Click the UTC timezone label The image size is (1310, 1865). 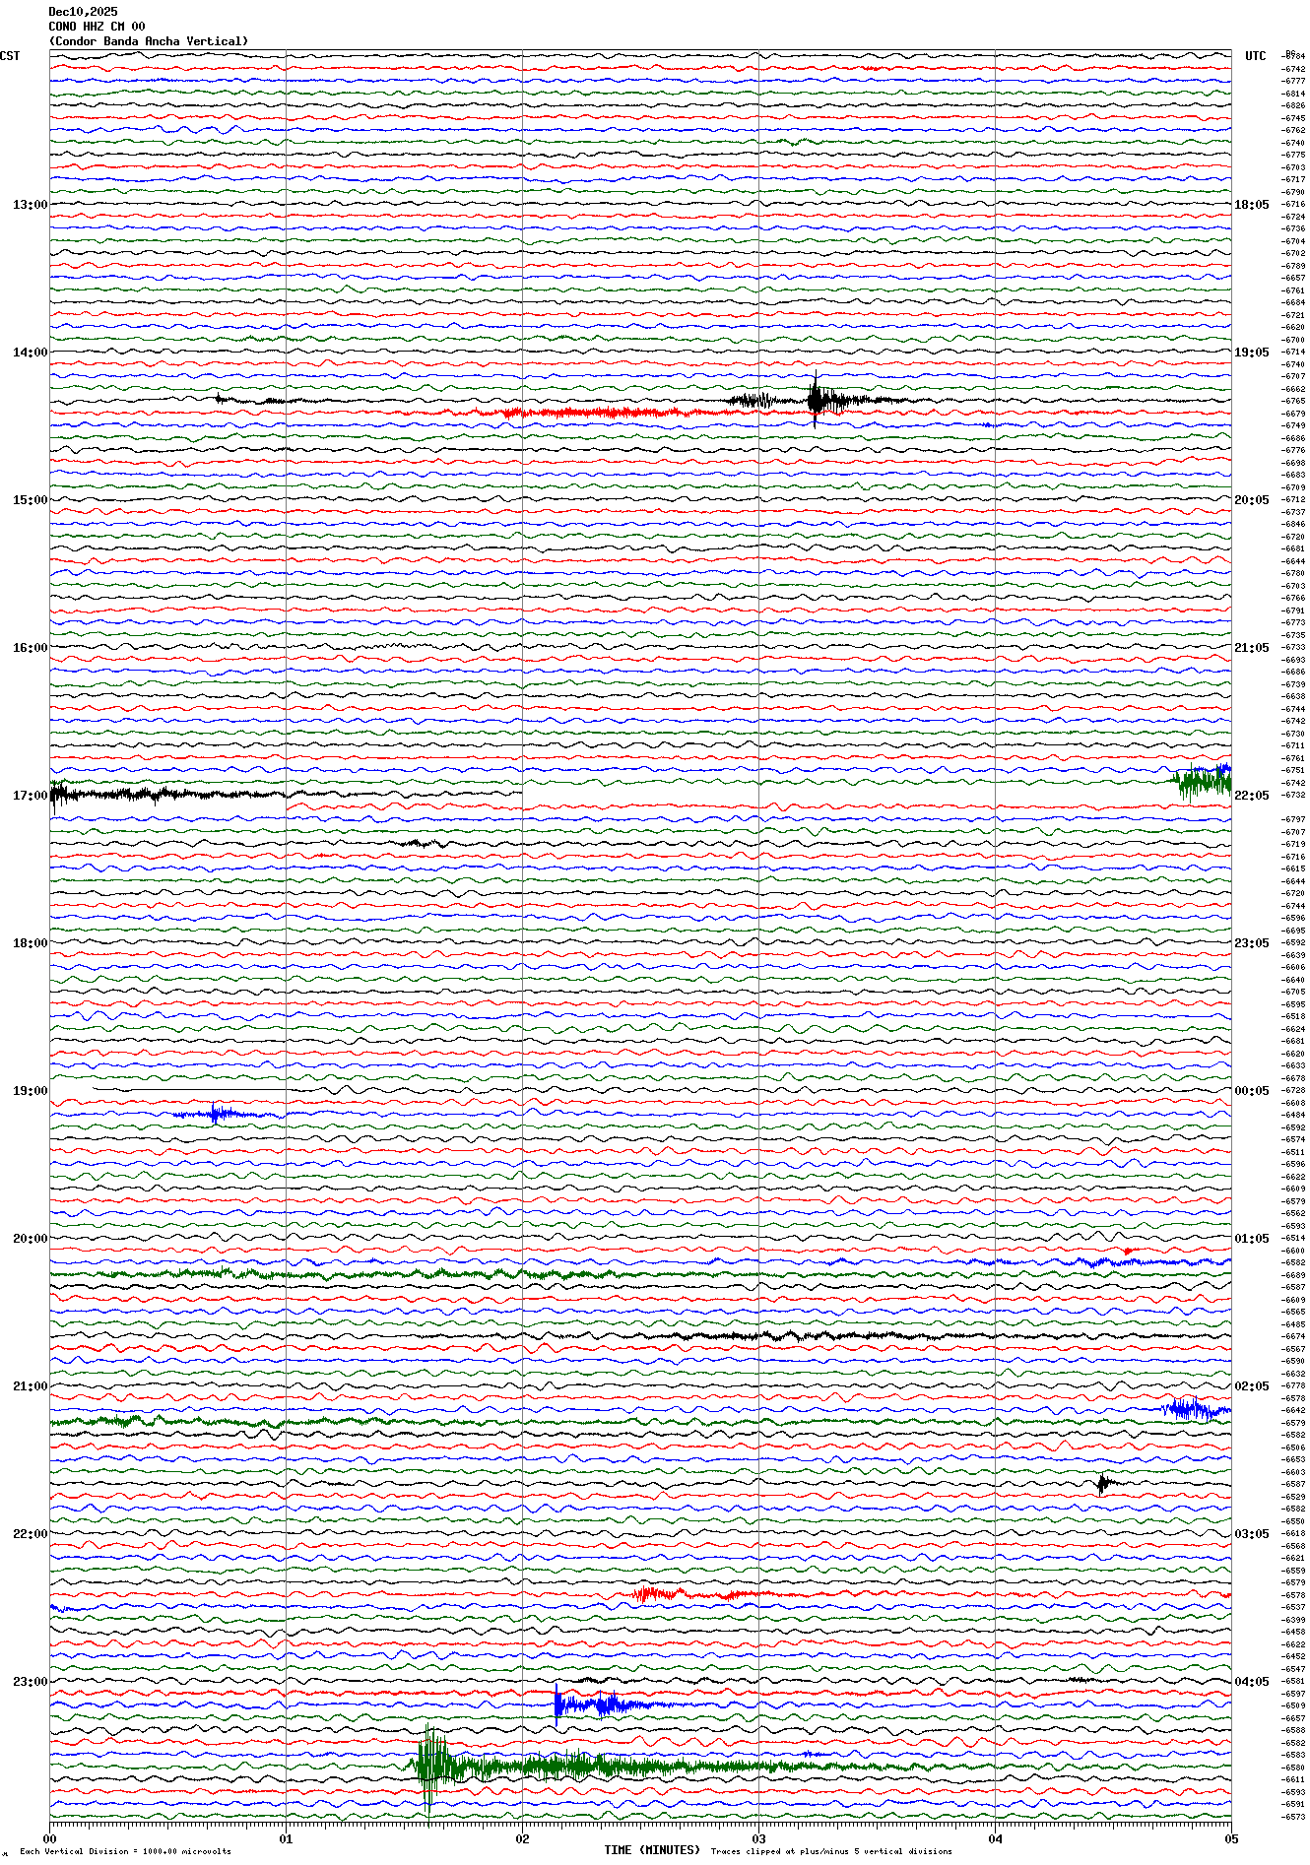tap(1255, 56)
